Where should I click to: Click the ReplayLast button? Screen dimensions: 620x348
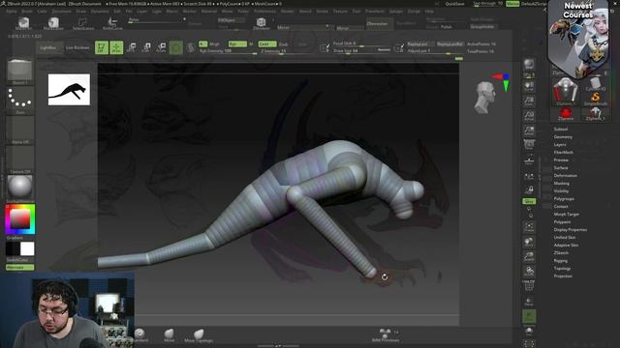pos(419,44)
